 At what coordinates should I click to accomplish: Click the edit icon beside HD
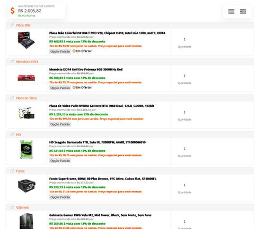[12, 134]
